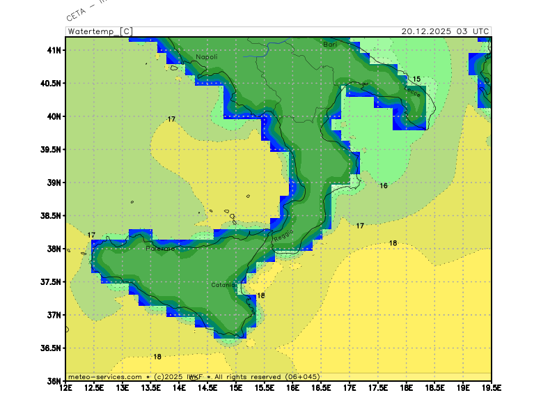Click the Reggio city label

pyautogui.click(x=283, y=235)
